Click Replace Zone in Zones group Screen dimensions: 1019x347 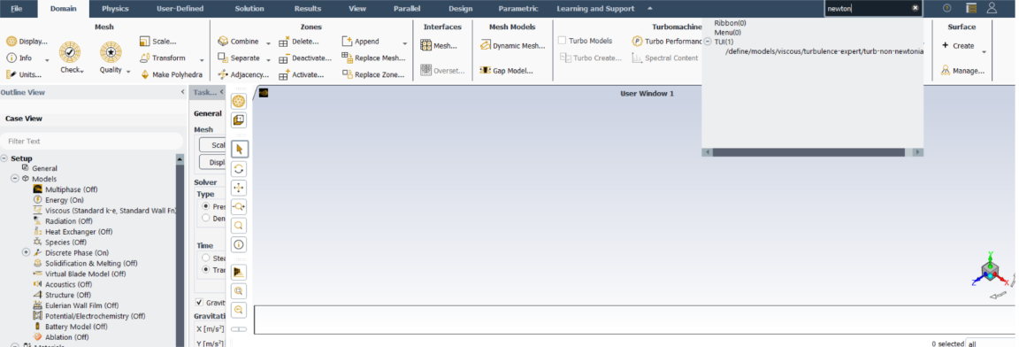[x=373, y=74]
